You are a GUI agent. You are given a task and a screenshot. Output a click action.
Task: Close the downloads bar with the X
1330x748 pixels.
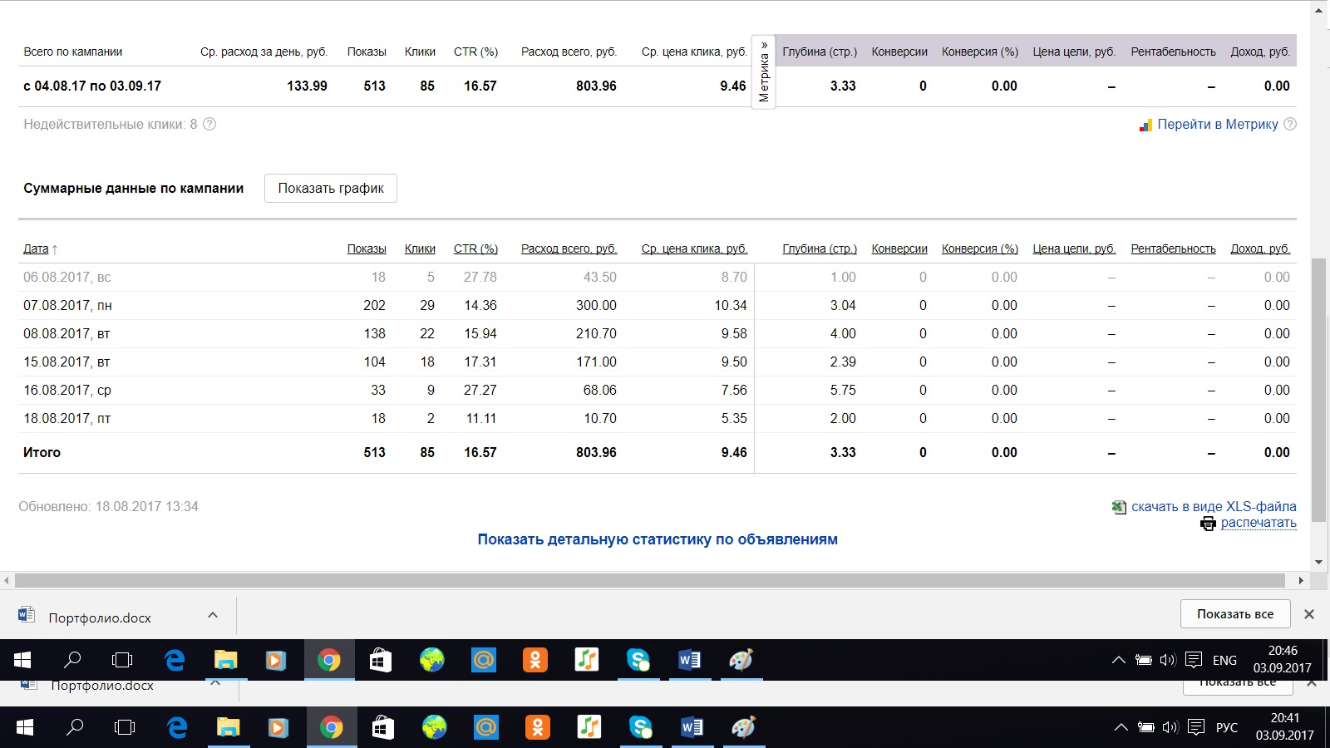pyautogui.click(x=1309, y=614)
